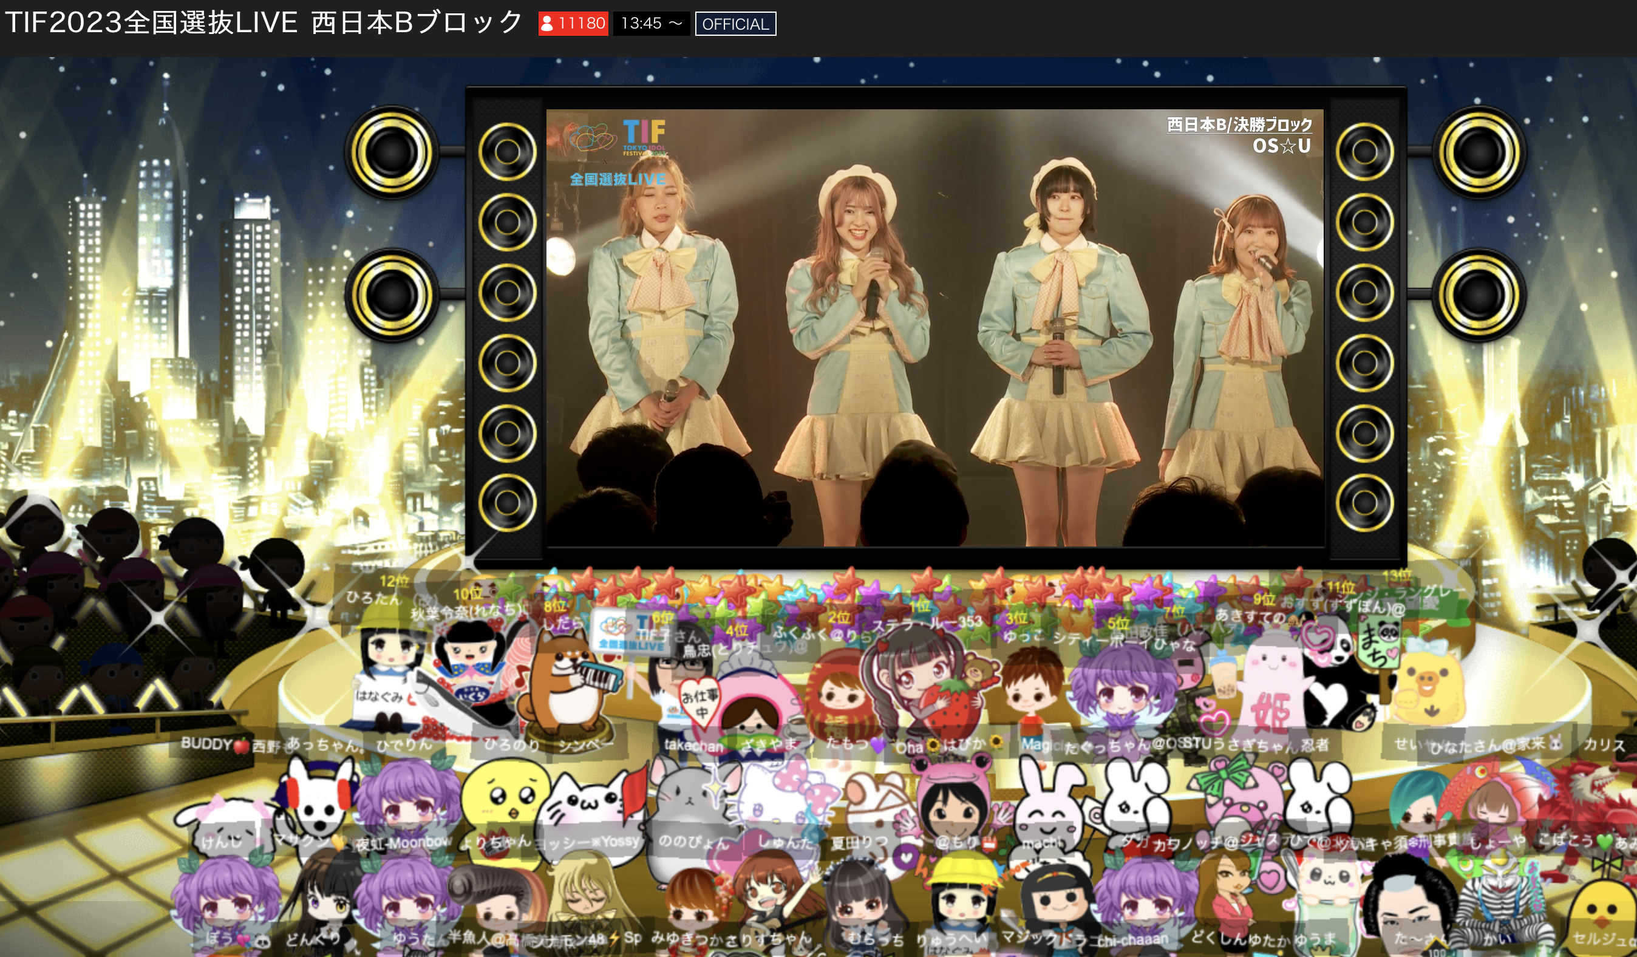Screen dimensions: 1637x957
Task: Click the "13:45 ～" start time label
Action: (651, 24)
